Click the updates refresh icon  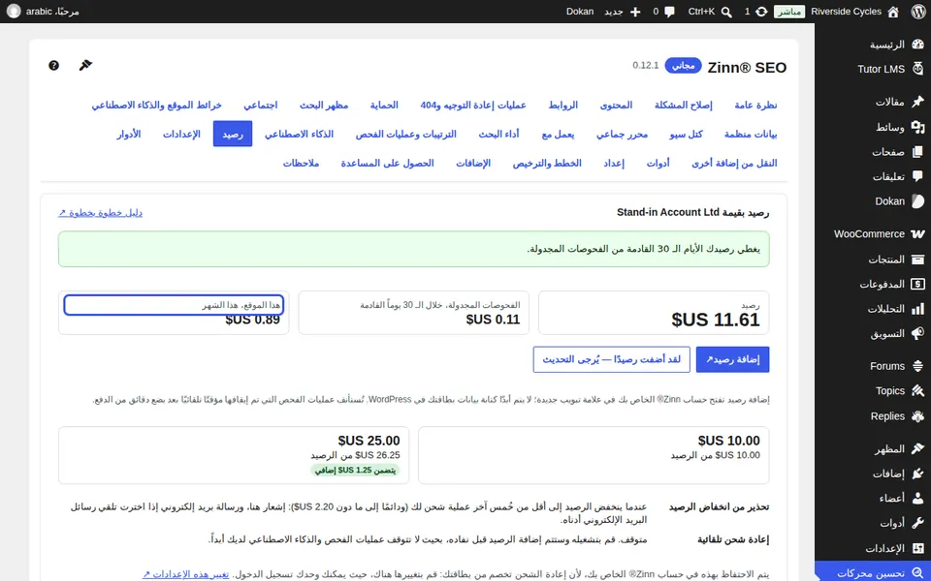(x=761, y=12)
